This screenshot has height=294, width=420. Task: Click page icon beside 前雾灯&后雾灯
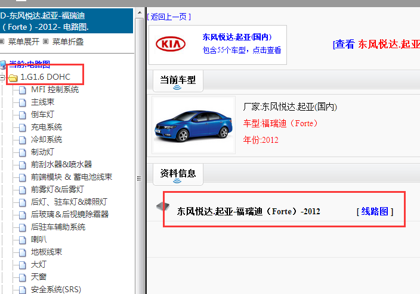click(23, 190)
